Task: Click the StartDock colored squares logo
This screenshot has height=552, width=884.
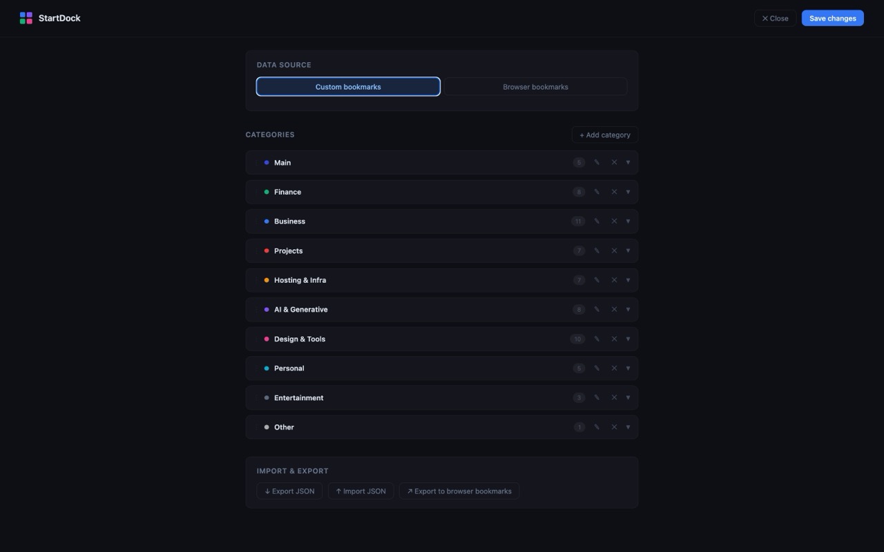Action: 26,18
